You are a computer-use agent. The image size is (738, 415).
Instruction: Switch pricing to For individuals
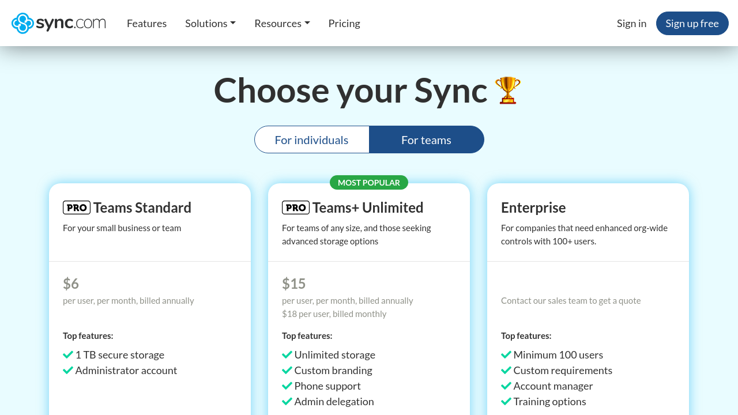tap(311, 140)
